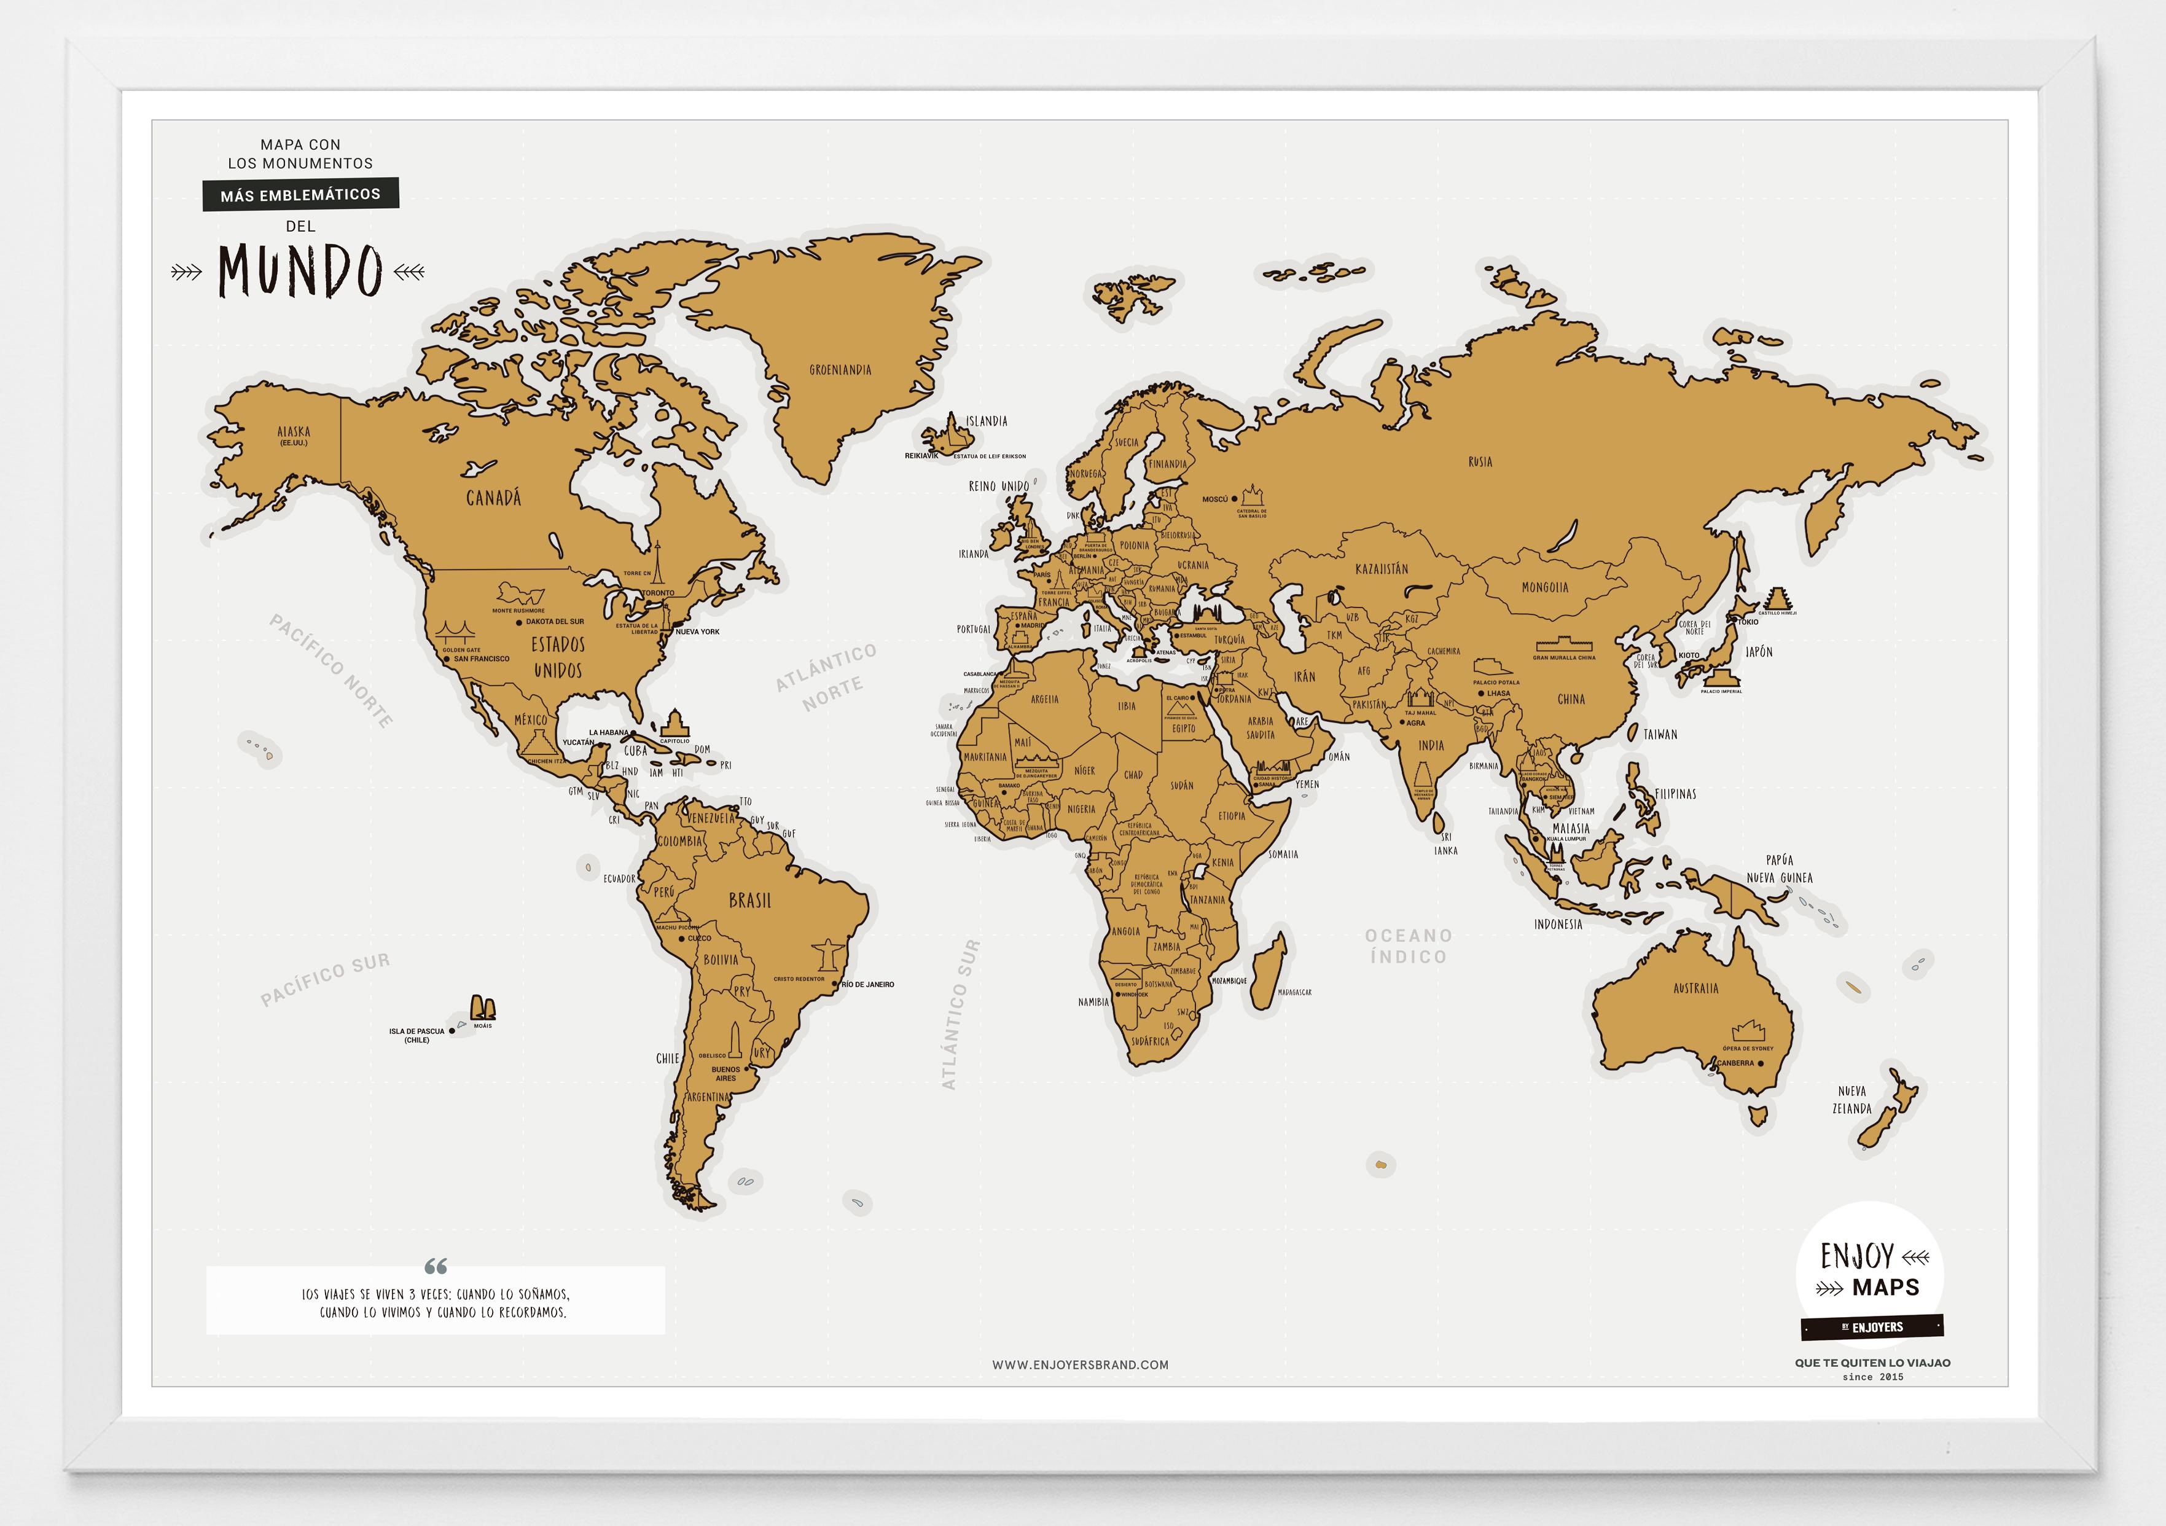Click the RUSIA country label
The width and height of the screenshot is (2166, 1526).
coord(1480,461)
